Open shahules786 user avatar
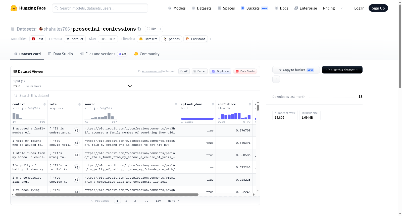Screen dimensions: 402x216 (41, 29)
